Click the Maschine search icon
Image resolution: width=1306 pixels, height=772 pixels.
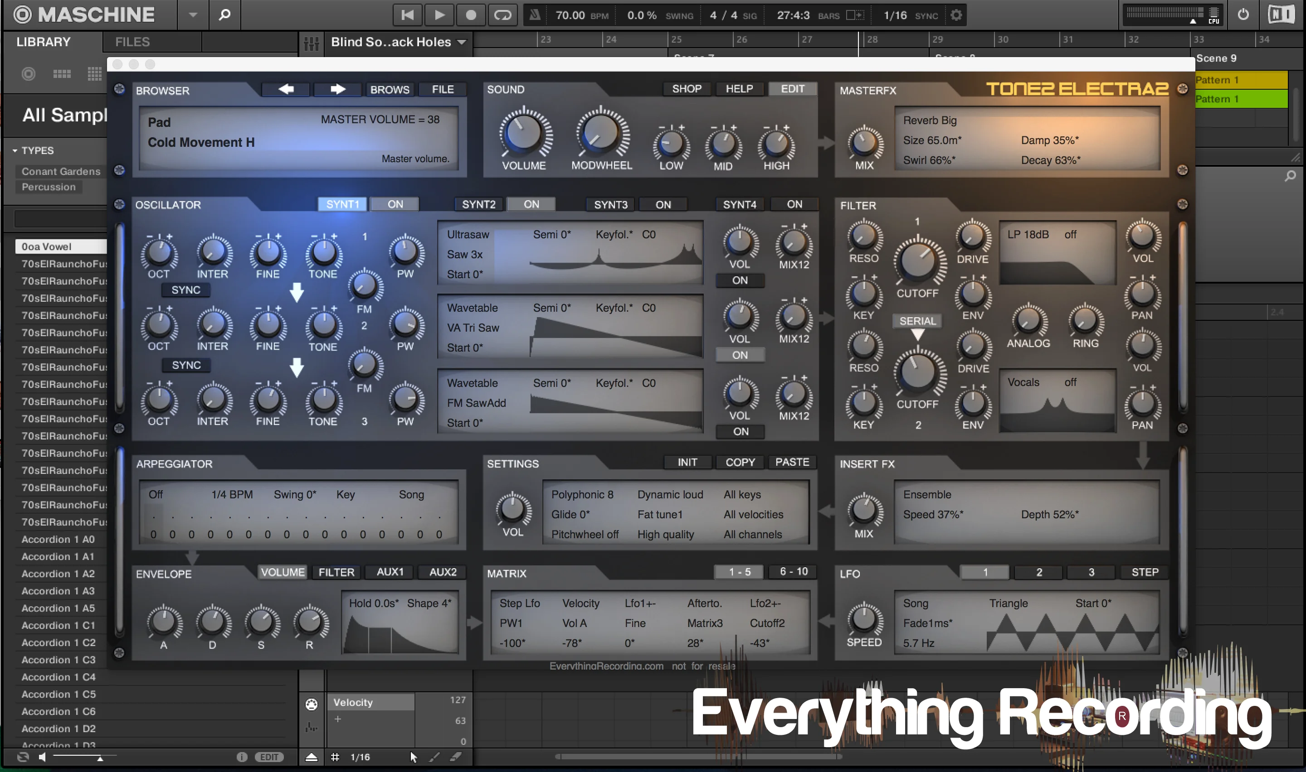[x=225, y=14]
